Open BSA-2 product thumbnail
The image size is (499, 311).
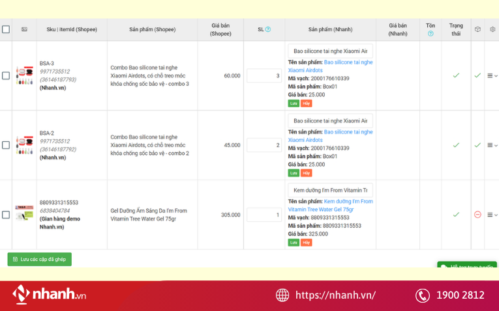pos(25,145)
